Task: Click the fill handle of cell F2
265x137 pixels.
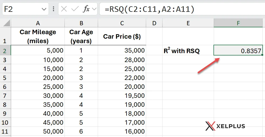Action: tap(262, 55)
